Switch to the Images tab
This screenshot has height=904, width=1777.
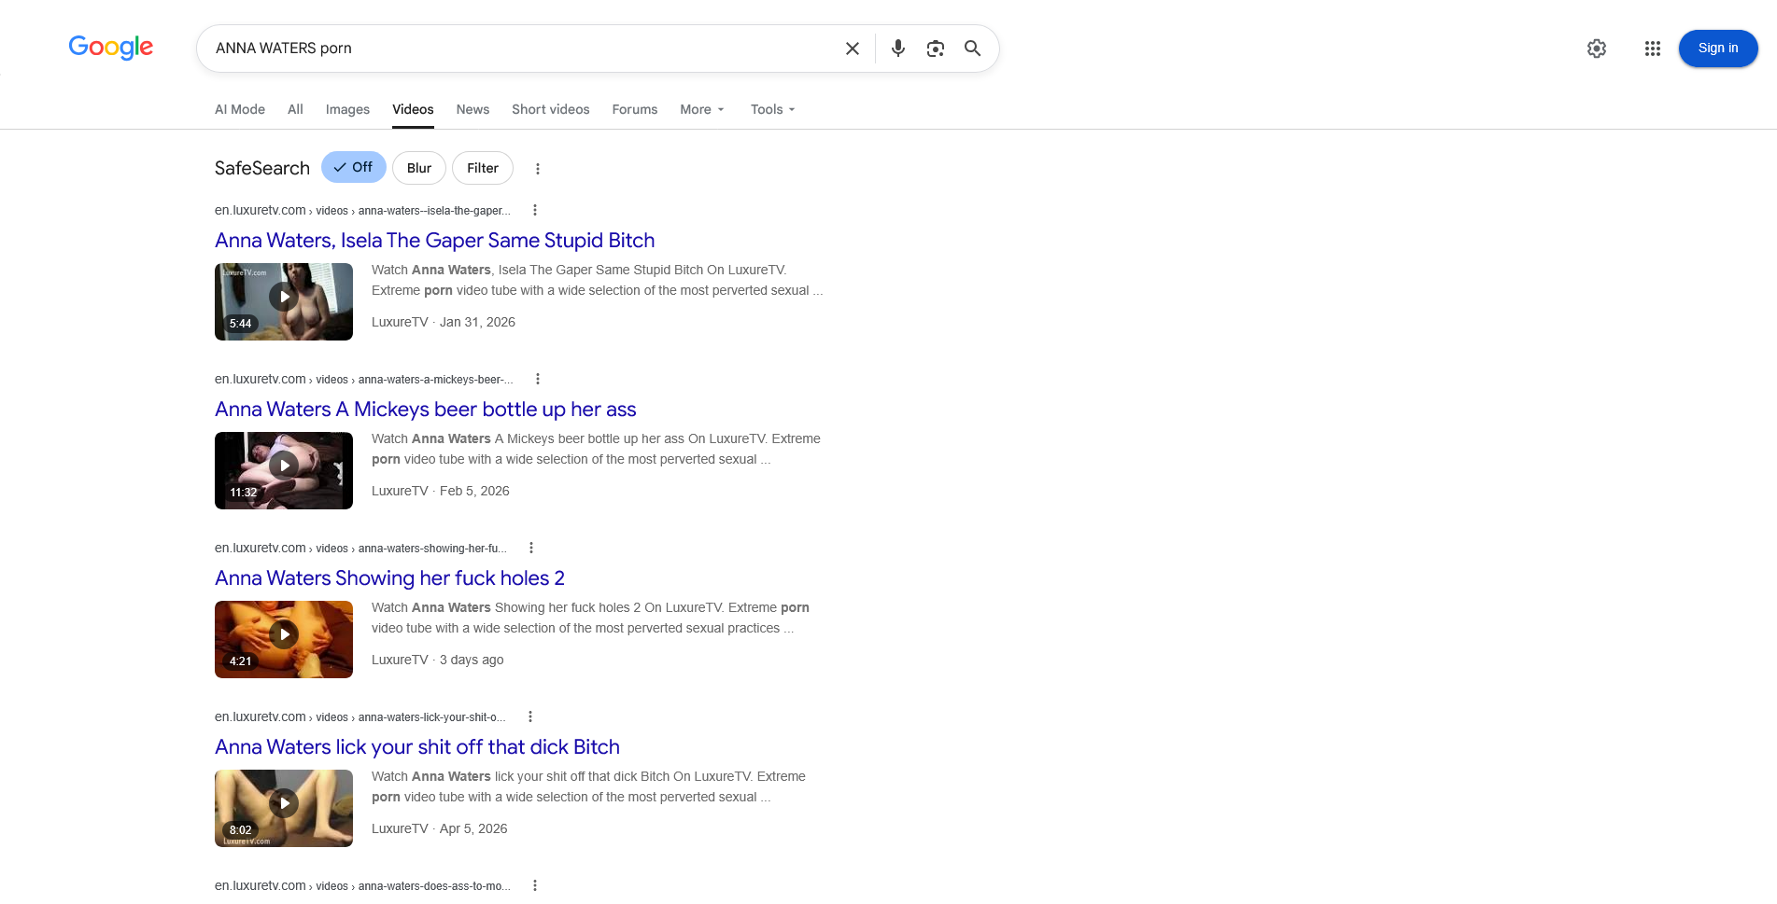pos(347,109)
